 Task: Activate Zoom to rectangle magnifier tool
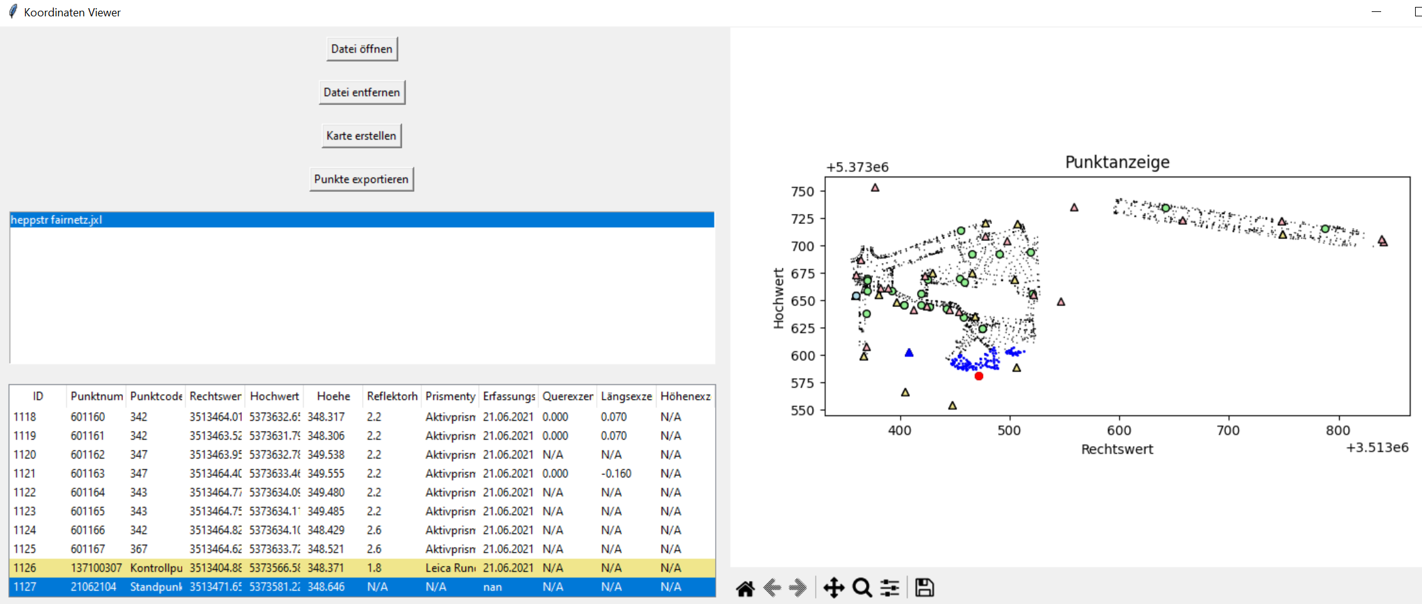[x=862, y=588]
